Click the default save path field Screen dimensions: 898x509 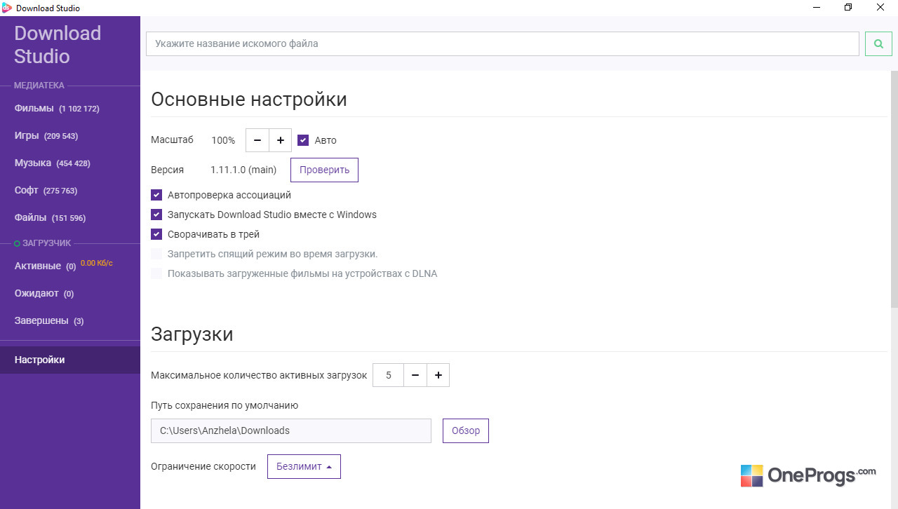pyautogui.click(x=291, y=430)
